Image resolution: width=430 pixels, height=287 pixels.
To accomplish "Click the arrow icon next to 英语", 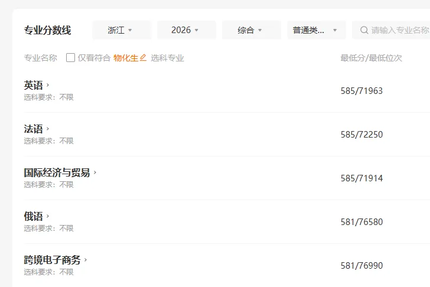I will pyautogui.click(x=48, y=85).
